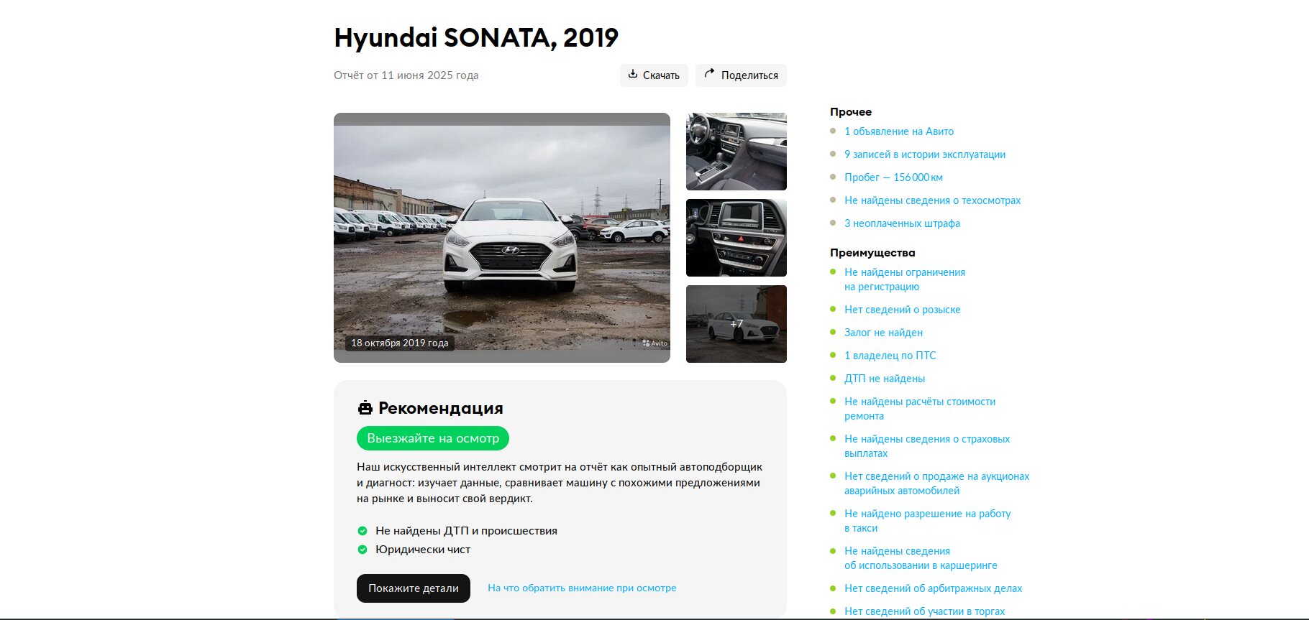Screen dimensions: 1309x620
Task: Click green check icon beside Не найдены ДТП
Action: click(x=362, y=531)
